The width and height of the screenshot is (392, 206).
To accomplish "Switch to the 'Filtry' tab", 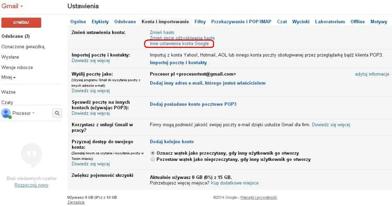I will (x=200, y=22).
